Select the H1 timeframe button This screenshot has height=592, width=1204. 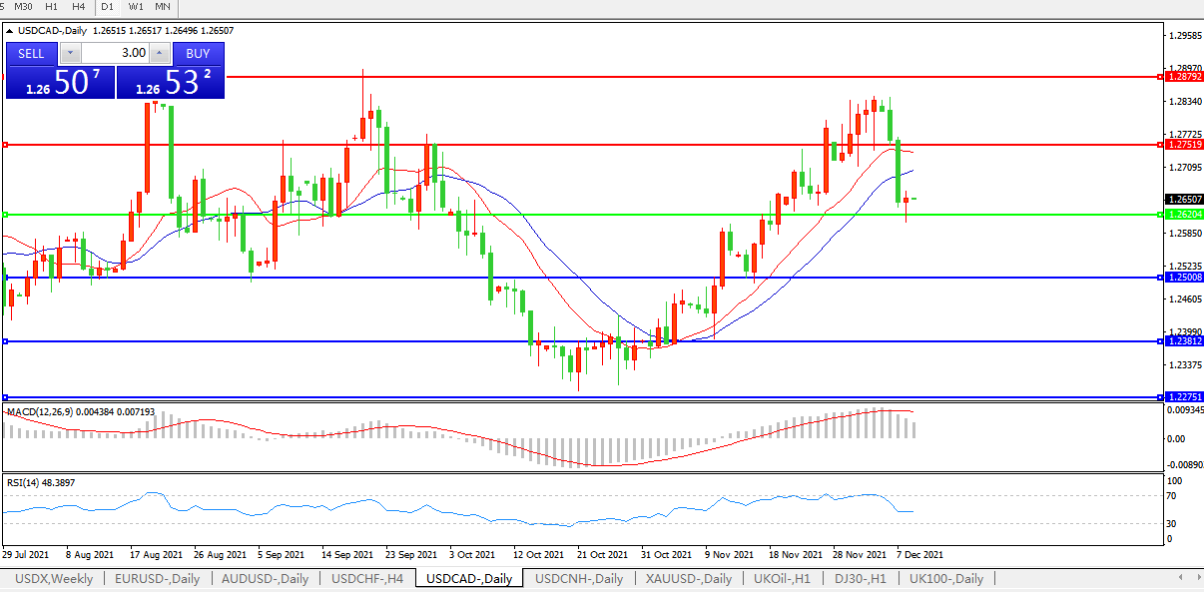(x=51, y=7)
